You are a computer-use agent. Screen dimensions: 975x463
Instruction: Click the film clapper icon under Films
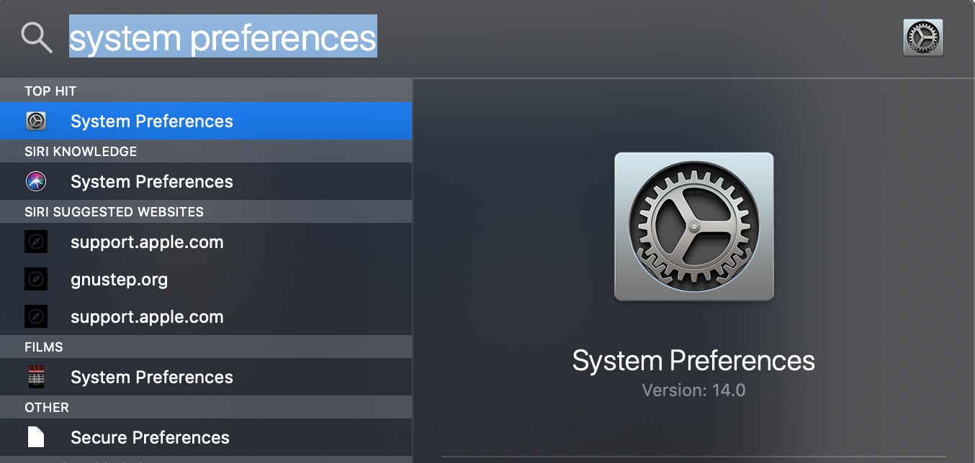coord(36,377)
